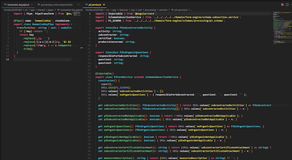Click '.trim();' line in left editor
The height and width of the screenshot is (160, 292).
point(28,49)
